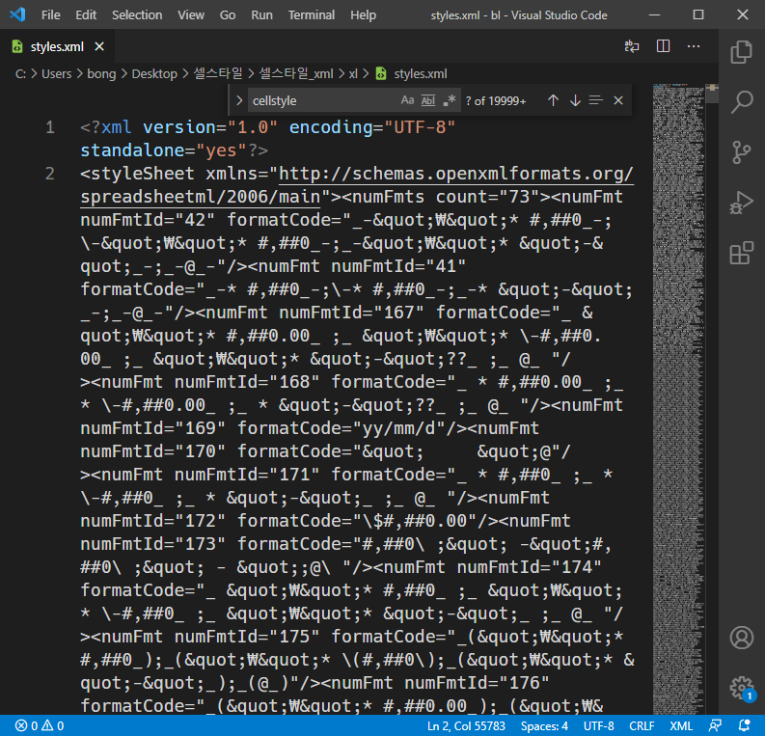Go to next find match

pyautogui.click(x=575, y=100)
